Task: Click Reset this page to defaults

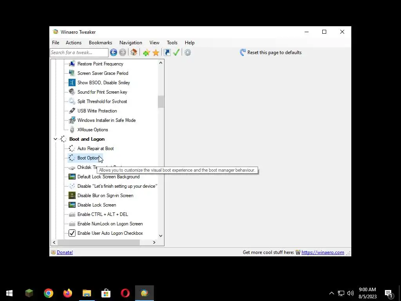Action: 275,53
